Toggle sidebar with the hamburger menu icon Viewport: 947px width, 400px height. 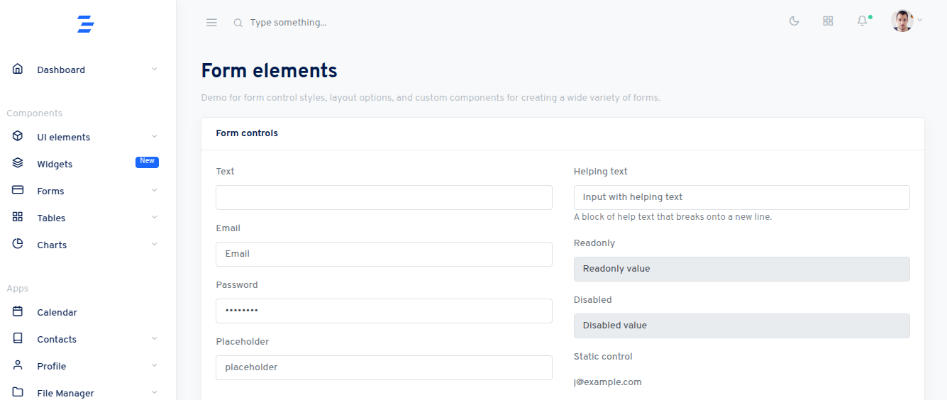coord(211,23)
